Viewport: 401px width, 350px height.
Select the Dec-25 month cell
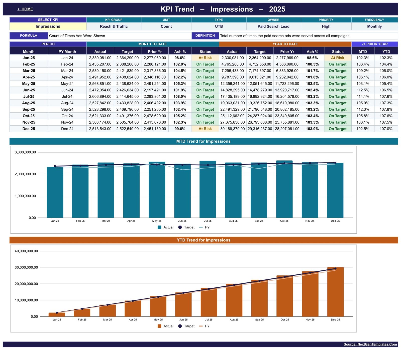point(29,129)
